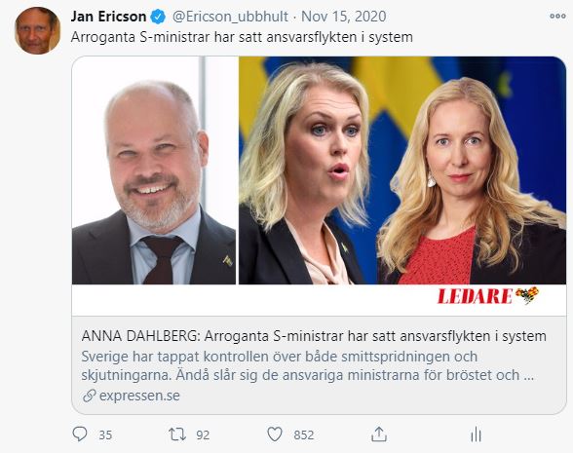Click the ANNA DAHLBERG article headline
The height and width of the screenshot is (453, 573).
click(x=314, y=336)
